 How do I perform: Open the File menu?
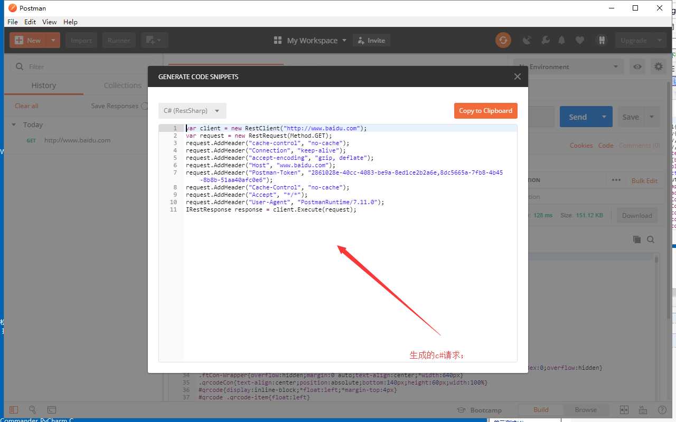[x=13, y=22]
